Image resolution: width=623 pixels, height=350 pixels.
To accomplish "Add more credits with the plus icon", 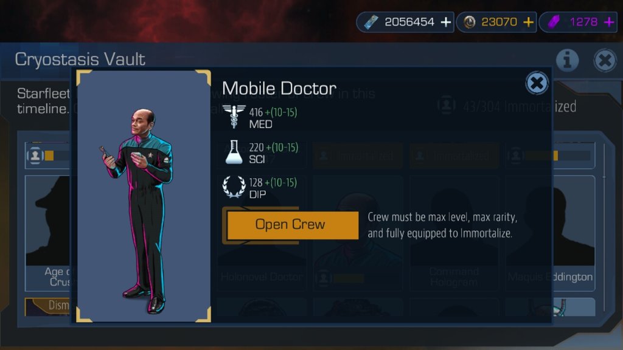I will 446,22.
